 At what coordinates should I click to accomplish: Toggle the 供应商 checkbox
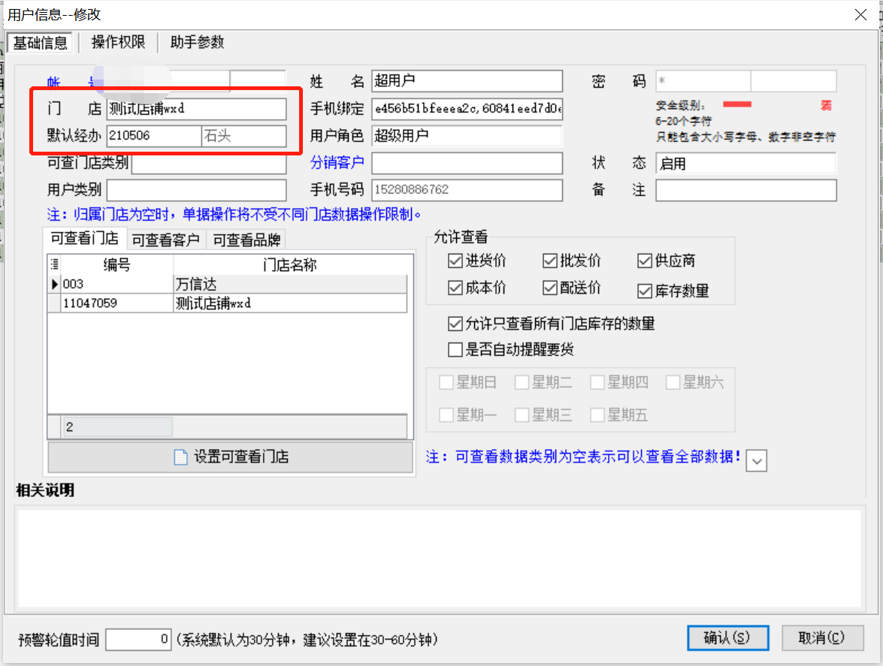pyautogui.click(x=644, y=261)
